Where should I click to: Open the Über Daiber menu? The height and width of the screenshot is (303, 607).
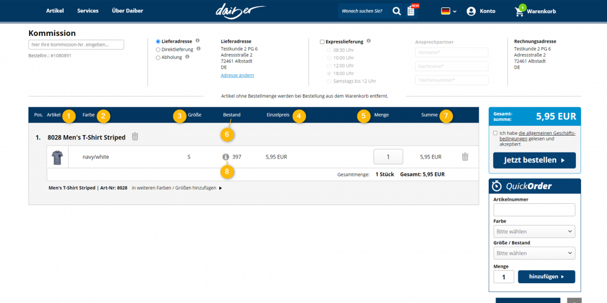point(128,11)
